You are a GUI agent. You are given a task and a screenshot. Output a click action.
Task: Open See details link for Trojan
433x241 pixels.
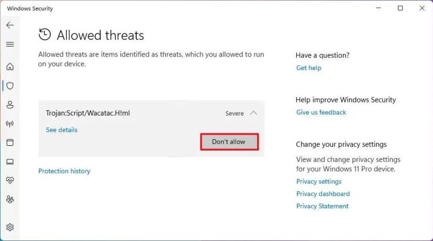(x=62, y=130)
